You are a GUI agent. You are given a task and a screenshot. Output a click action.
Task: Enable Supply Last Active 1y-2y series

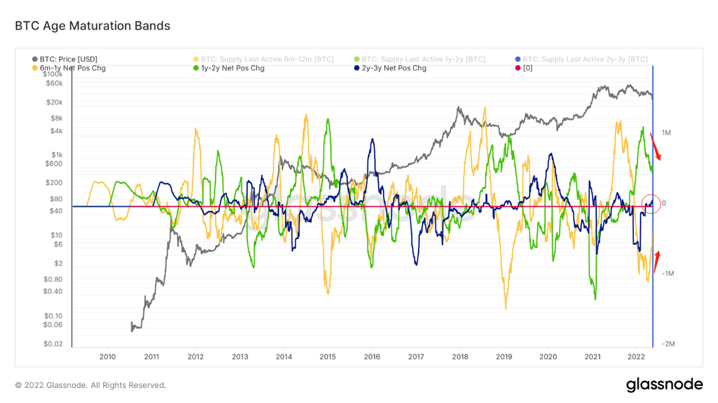[423, 59]
